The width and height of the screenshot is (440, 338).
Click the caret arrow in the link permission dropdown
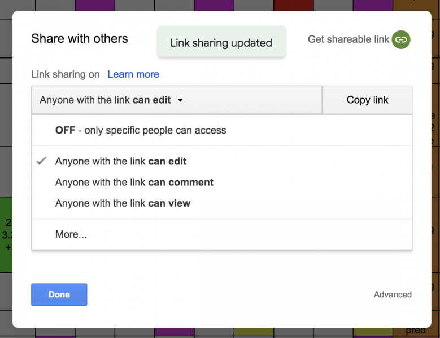(x=180, y=100)
